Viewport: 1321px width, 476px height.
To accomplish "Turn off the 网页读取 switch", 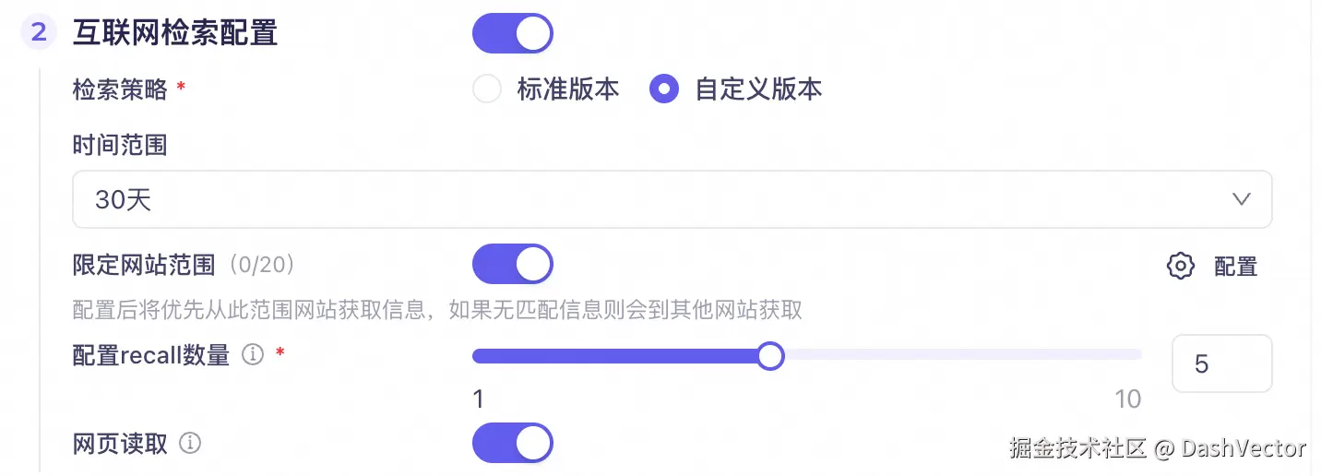I will click(512, 444).
